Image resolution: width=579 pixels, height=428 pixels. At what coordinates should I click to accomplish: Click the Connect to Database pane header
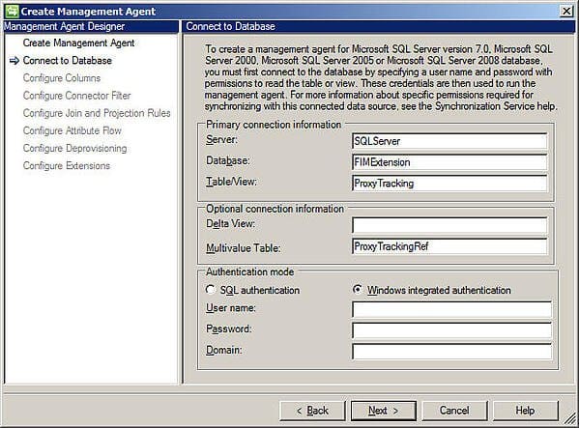[379, 26]
